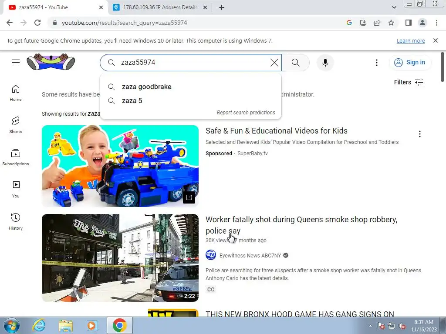Click the page vertical scrollbar thumb
The image size is (446, 334).
point(443,67)
